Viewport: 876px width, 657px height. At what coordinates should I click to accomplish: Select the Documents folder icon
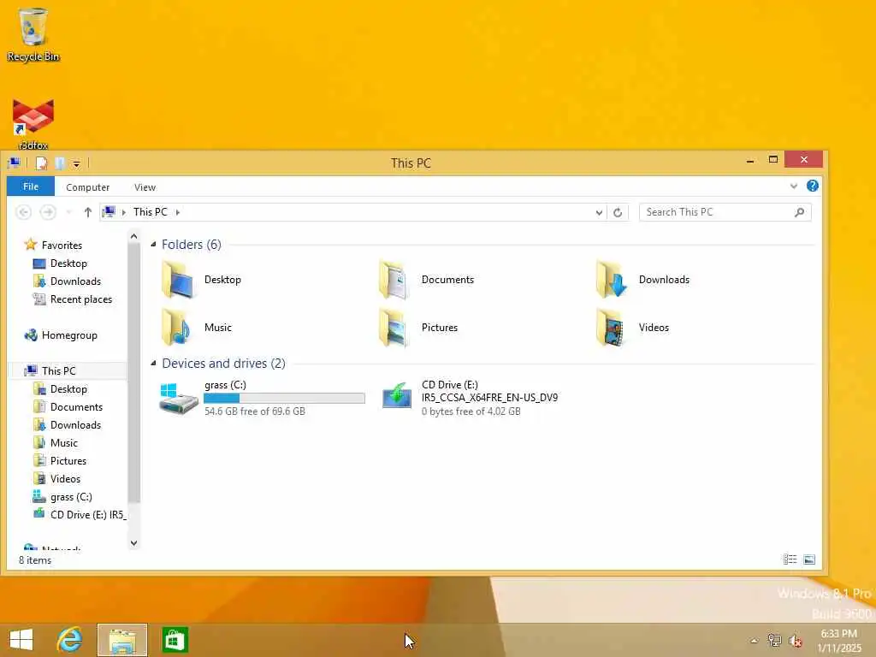(x=395, y=280)
